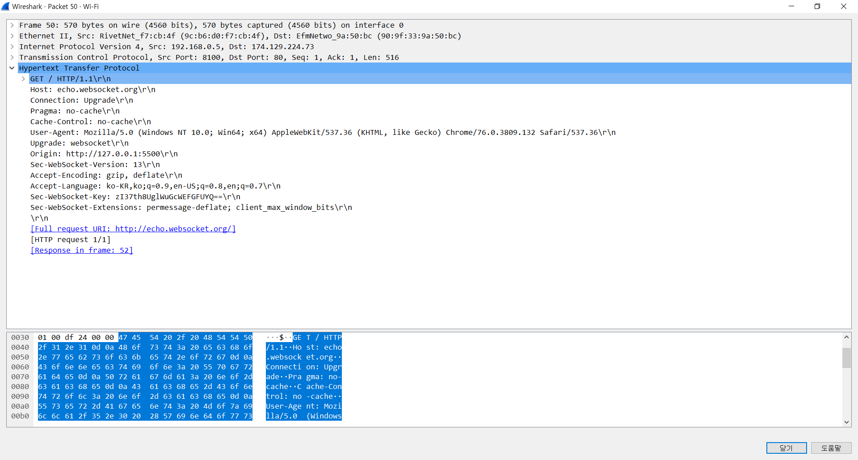Click the Wireshark shark fin title icon
The height and width of the screenshot is (460, 858).
[5, 6]
